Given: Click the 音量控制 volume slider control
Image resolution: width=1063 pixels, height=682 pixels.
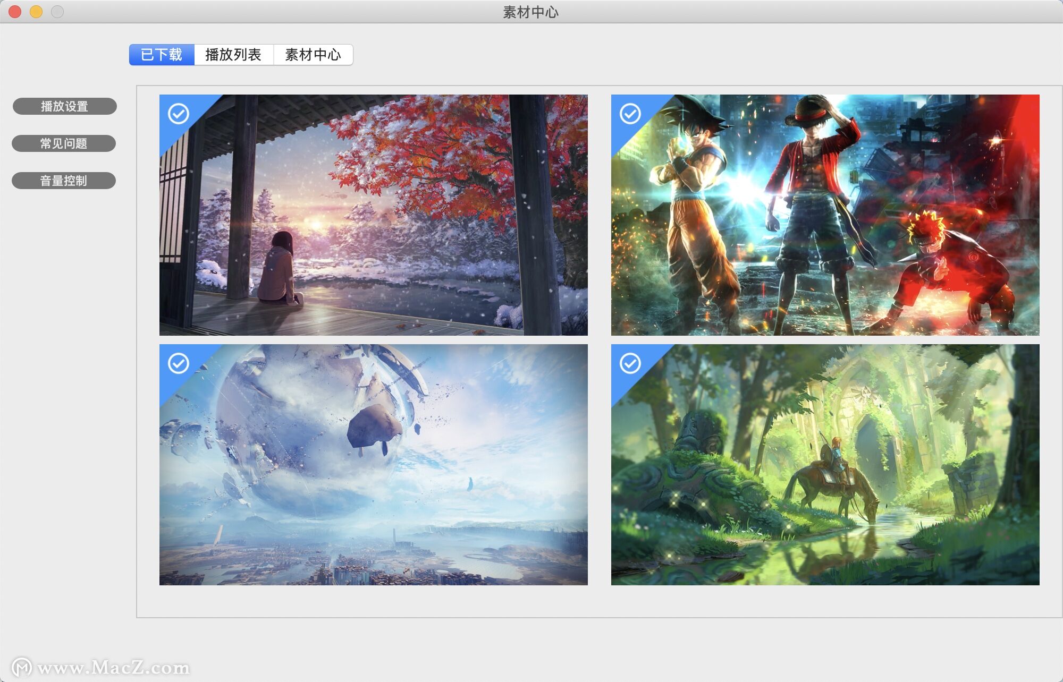Looking at the screenshot, I should [66, 181].
